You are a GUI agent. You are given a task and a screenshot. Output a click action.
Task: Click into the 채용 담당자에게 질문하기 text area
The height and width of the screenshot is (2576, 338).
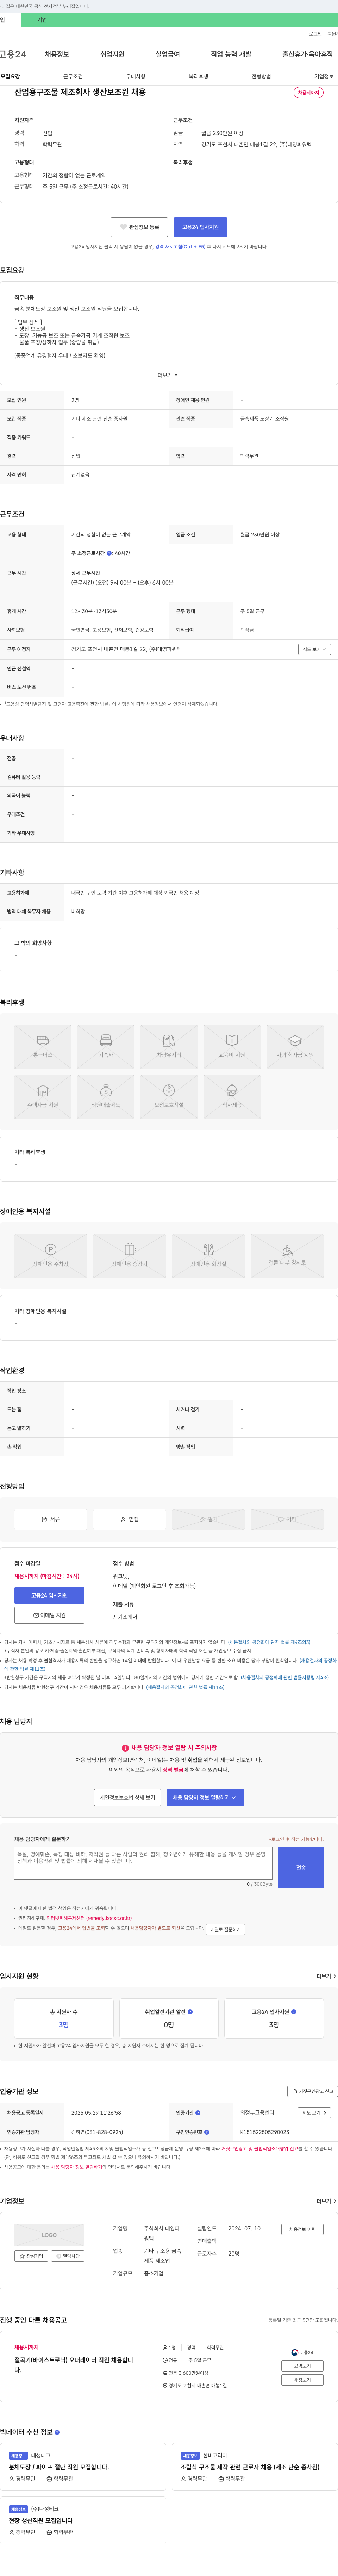coord(143,1863)
